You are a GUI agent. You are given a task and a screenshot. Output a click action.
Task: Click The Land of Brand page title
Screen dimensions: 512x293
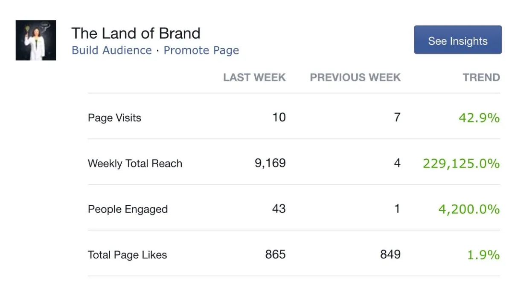click(136, 33)
